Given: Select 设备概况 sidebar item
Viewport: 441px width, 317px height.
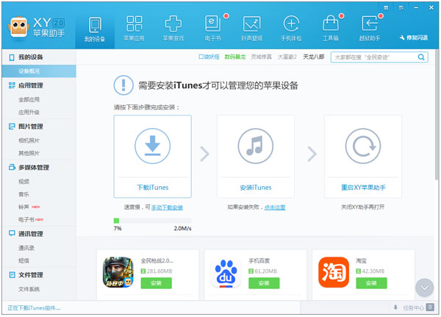Looking at the screenshot, I should 39,71.
